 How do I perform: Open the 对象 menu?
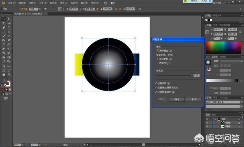pos(33,3)
